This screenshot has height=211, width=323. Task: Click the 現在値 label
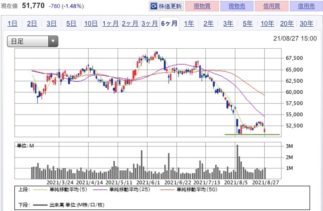pyautogui.click(x=9, y=6)
